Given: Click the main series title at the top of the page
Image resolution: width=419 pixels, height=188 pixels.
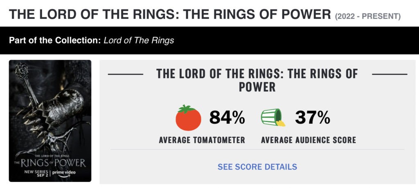Looking at the screenshot, I should point(169,14).
